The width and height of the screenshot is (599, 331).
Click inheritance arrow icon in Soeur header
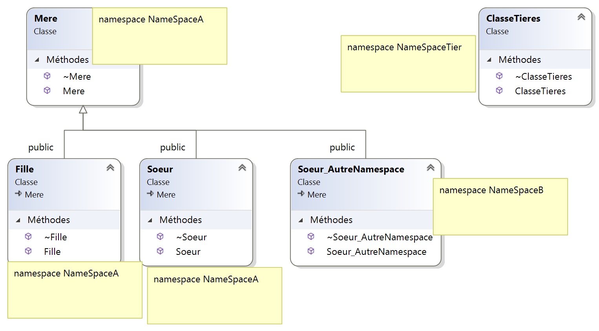coord(150,194)
